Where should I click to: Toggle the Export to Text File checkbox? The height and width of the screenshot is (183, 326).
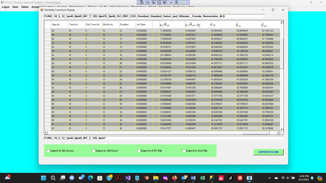184,151
